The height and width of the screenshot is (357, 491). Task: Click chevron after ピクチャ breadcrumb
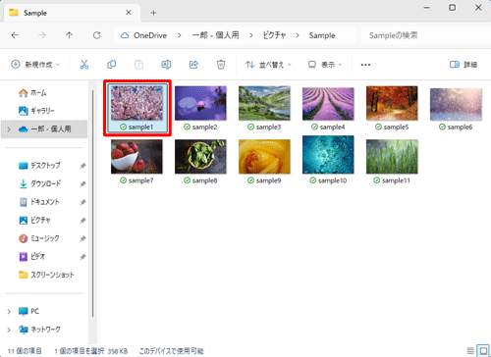(x=298, y=35)
